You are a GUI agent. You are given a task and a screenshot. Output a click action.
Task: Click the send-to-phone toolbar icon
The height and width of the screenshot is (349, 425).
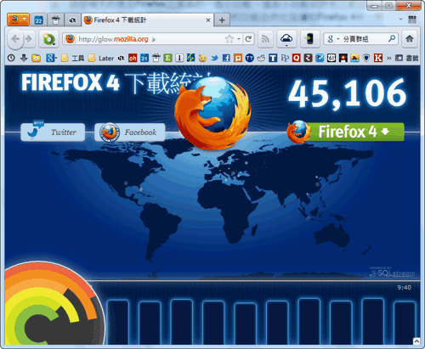tap(310, 39)
